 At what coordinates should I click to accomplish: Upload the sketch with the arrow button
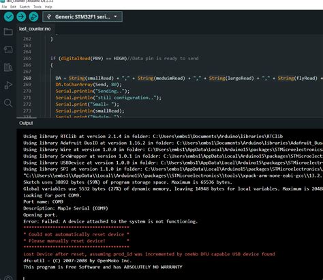click(21, 17)
